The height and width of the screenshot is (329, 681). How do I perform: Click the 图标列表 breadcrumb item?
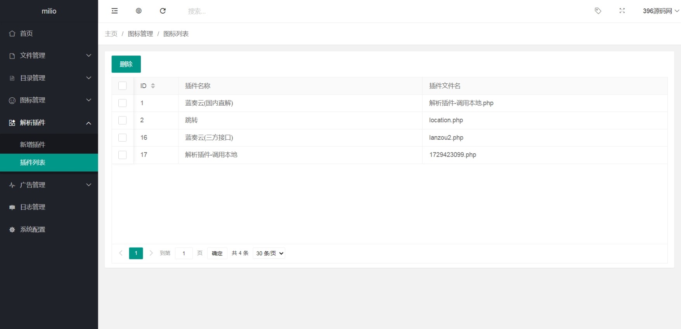(176, 34)
